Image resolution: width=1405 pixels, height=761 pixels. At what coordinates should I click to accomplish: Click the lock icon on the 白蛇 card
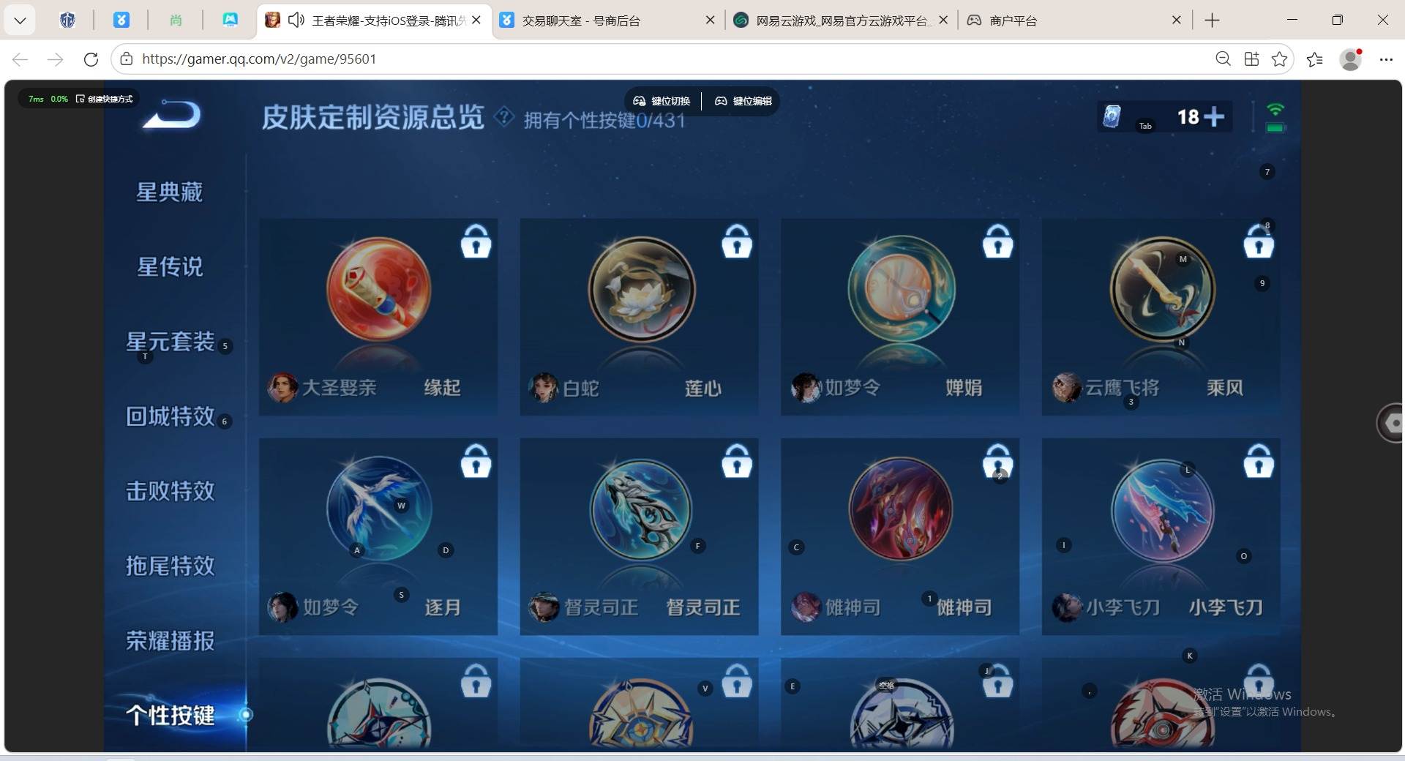click(x=737, y=241)
